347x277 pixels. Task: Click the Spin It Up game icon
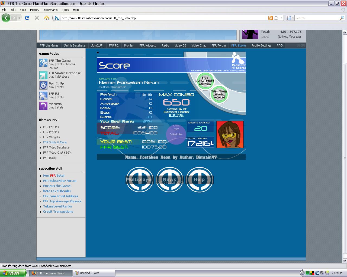pos(43,85)
